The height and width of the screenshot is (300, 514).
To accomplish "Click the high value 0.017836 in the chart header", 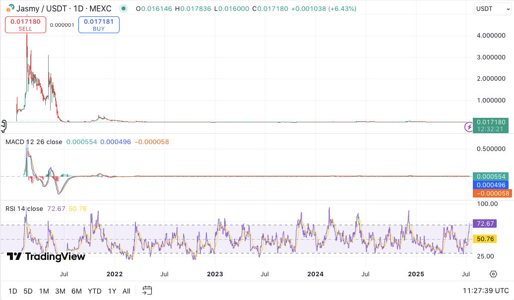I will coord(195,9).
